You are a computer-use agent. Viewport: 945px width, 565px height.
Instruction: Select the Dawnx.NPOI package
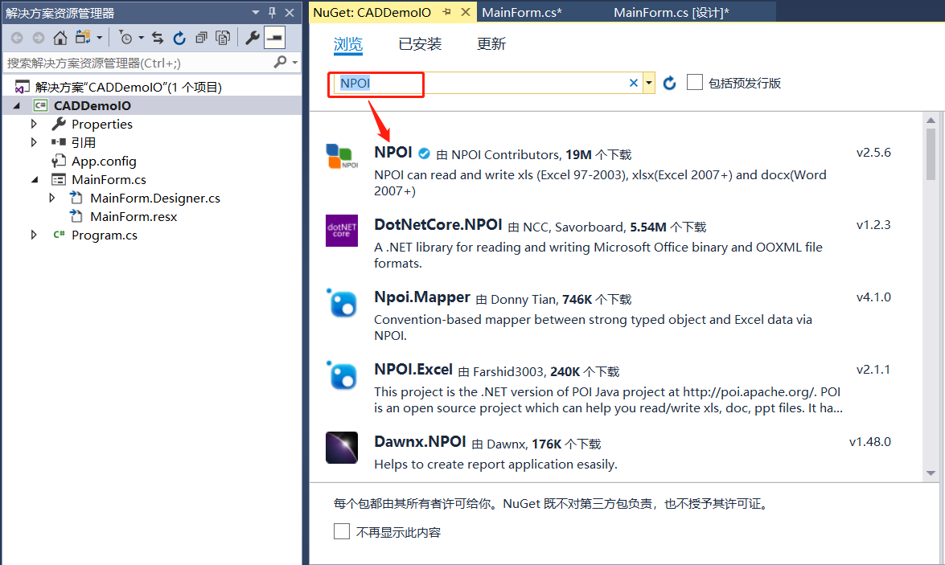click(609, 453)
